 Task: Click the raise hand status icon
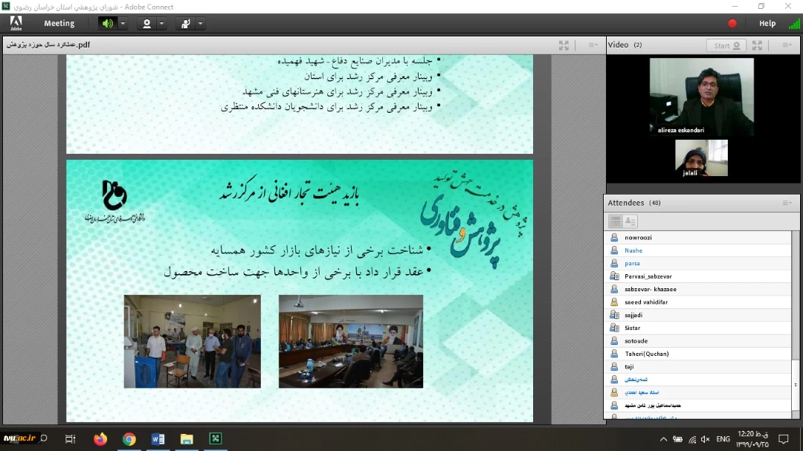click(x=186, y=24)
